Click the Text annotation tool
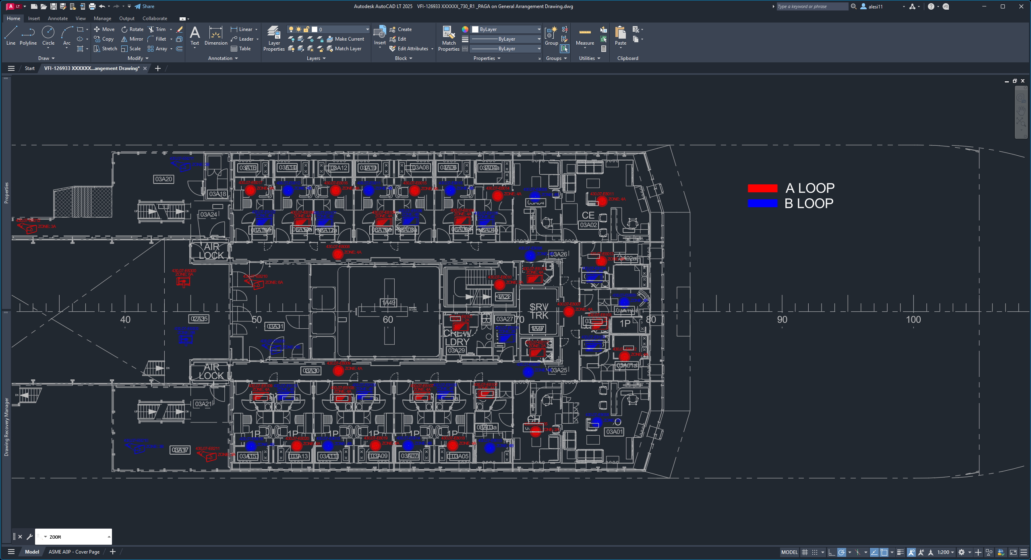This screenshot has width=1031, height=560. coord(195,35)
